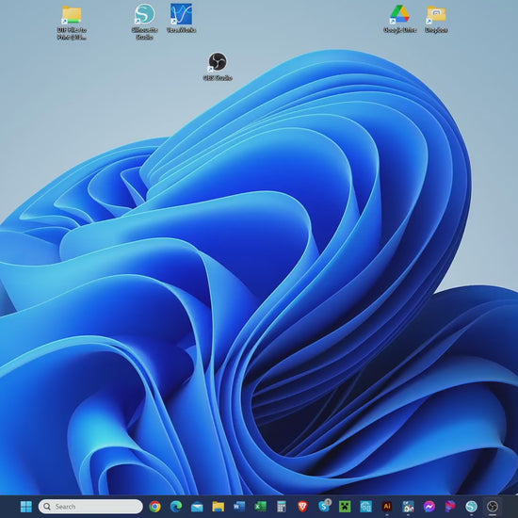Switch to OBS Studio in the taskbar
This screenshot has width=518, height=518.
(x=493, y=506)
